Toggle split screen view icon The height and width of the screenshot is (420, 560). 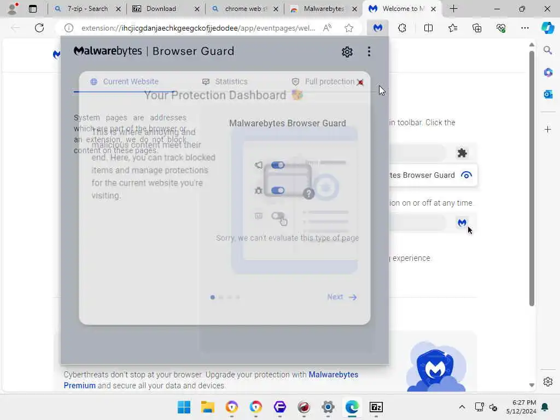point(428,28)
